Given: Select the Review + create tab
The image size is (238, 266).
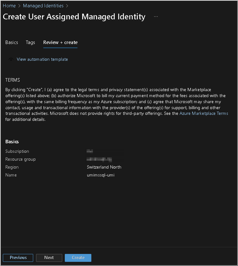Looking at the screenshot, I should pos(60,43).
